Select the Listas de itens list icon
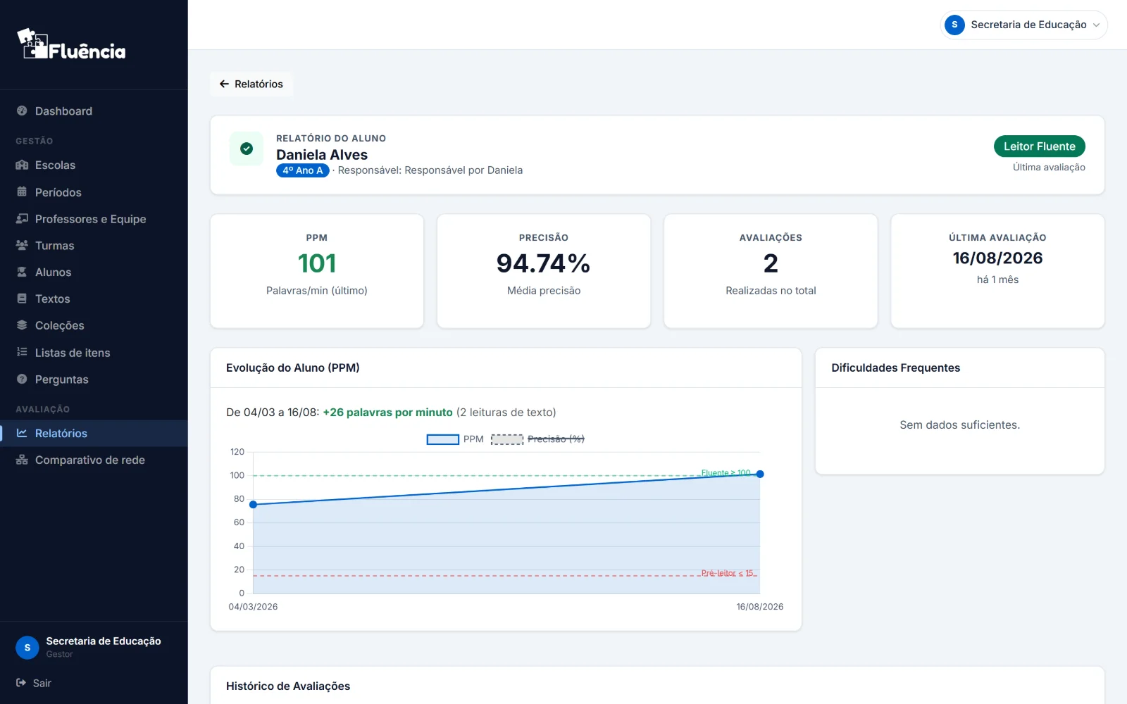This screenshot has width=1127, height=704. tap(22, 352)
